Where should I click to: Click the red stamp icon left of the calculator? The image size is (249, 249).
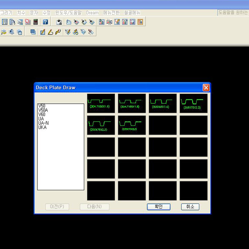click(x=28, y=22)
